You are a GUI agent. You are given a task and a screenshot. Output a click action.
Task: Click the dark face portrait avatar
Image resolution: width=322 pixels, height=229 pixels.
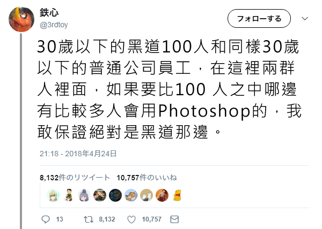pyautogui.click(x=115, y=195)
